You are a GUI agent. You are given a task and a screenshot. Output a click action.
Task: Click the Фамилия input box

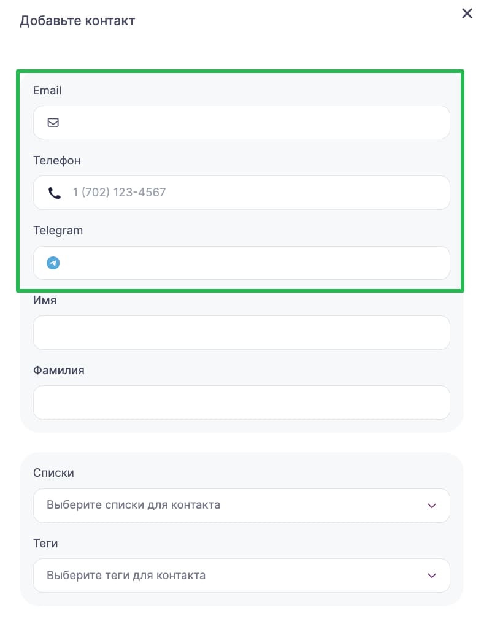[x=242, y=403]
